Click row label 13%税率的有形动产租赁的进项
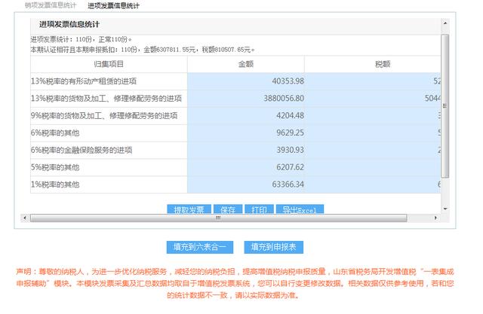483x314 pixels. [84, 81]
